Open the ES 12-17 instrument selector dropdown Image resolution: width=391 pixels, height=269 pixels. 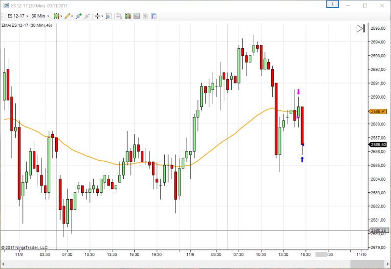click(x=18, y=16)
